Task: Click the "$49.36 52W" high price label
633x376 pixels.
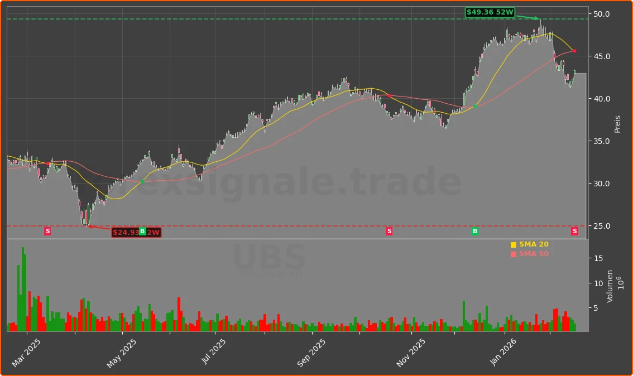Action: coord(490,12)
